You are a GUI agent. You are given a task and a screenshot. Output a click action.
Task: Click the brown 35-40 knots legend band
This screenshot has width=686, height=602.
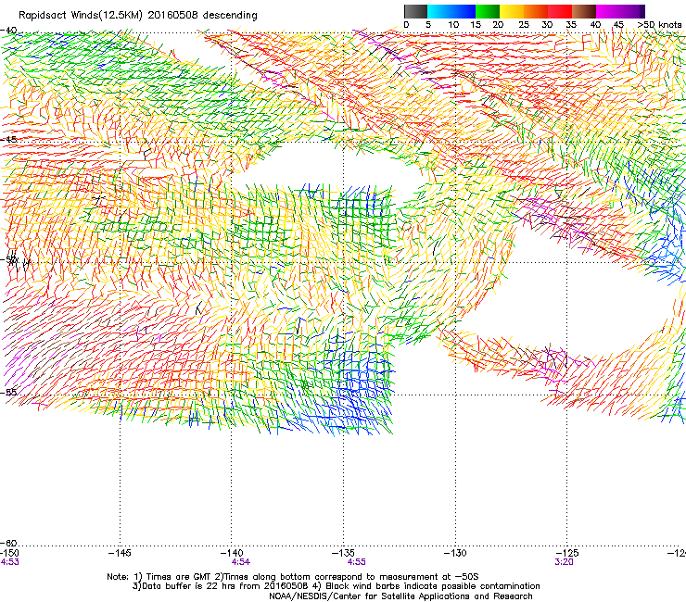coord(584,11)
